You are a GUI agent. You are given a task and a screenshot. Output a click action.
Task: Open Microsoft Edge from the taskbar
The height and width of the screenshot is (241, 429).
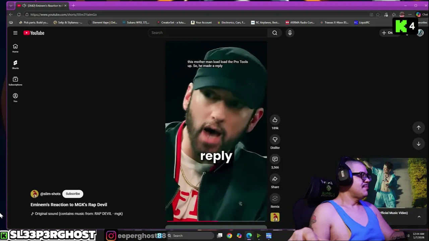click(x=249, y=236)
